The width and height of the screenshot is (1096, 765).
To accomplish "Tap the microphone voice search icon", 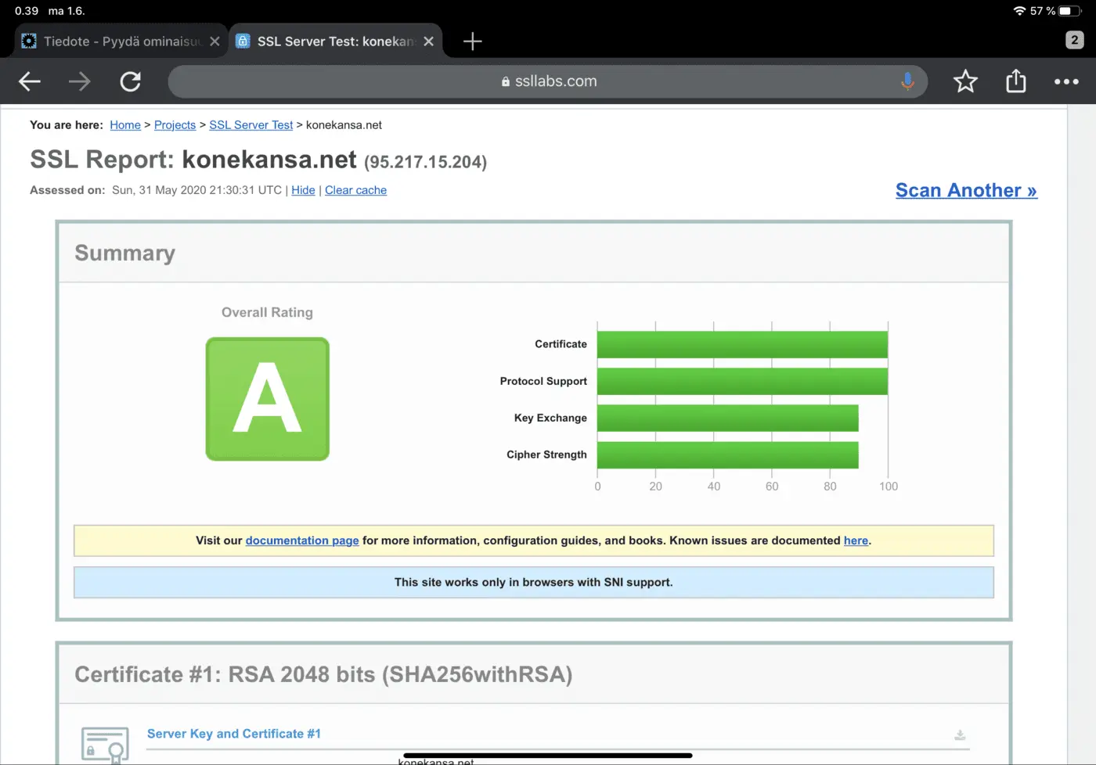I will tap(907, 81).
